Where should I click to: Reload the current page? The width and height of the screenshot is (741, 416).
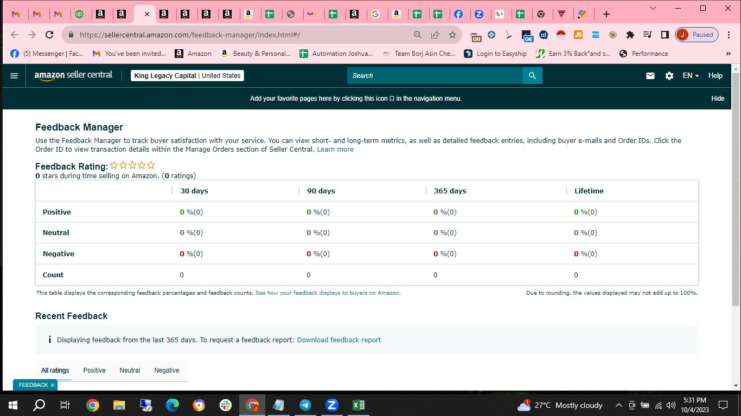pos(49,35)
